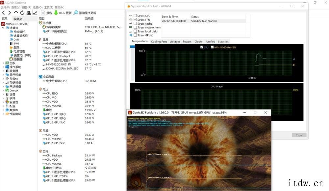Click the user silhouette icon in the AIDA64 toolbar
Viewport: 329px width, 191px height.
(x=29, y=13)
